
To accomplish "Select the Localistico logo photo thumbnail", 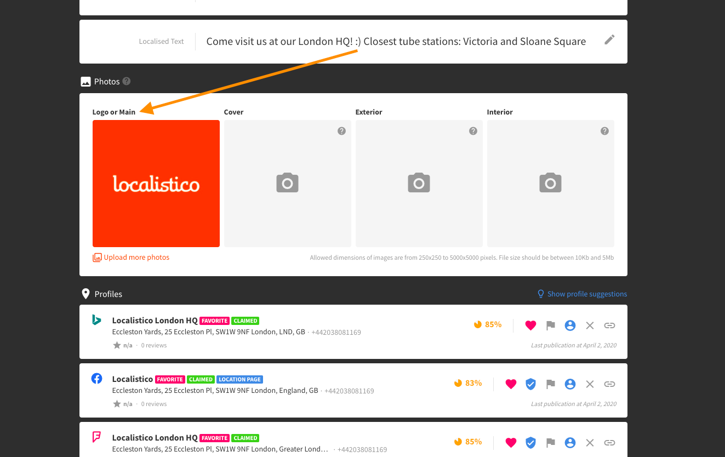I will (156, 184).
